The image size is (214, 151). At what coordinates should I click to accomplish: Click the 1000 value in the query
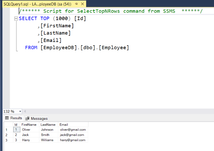pos(62,19)
